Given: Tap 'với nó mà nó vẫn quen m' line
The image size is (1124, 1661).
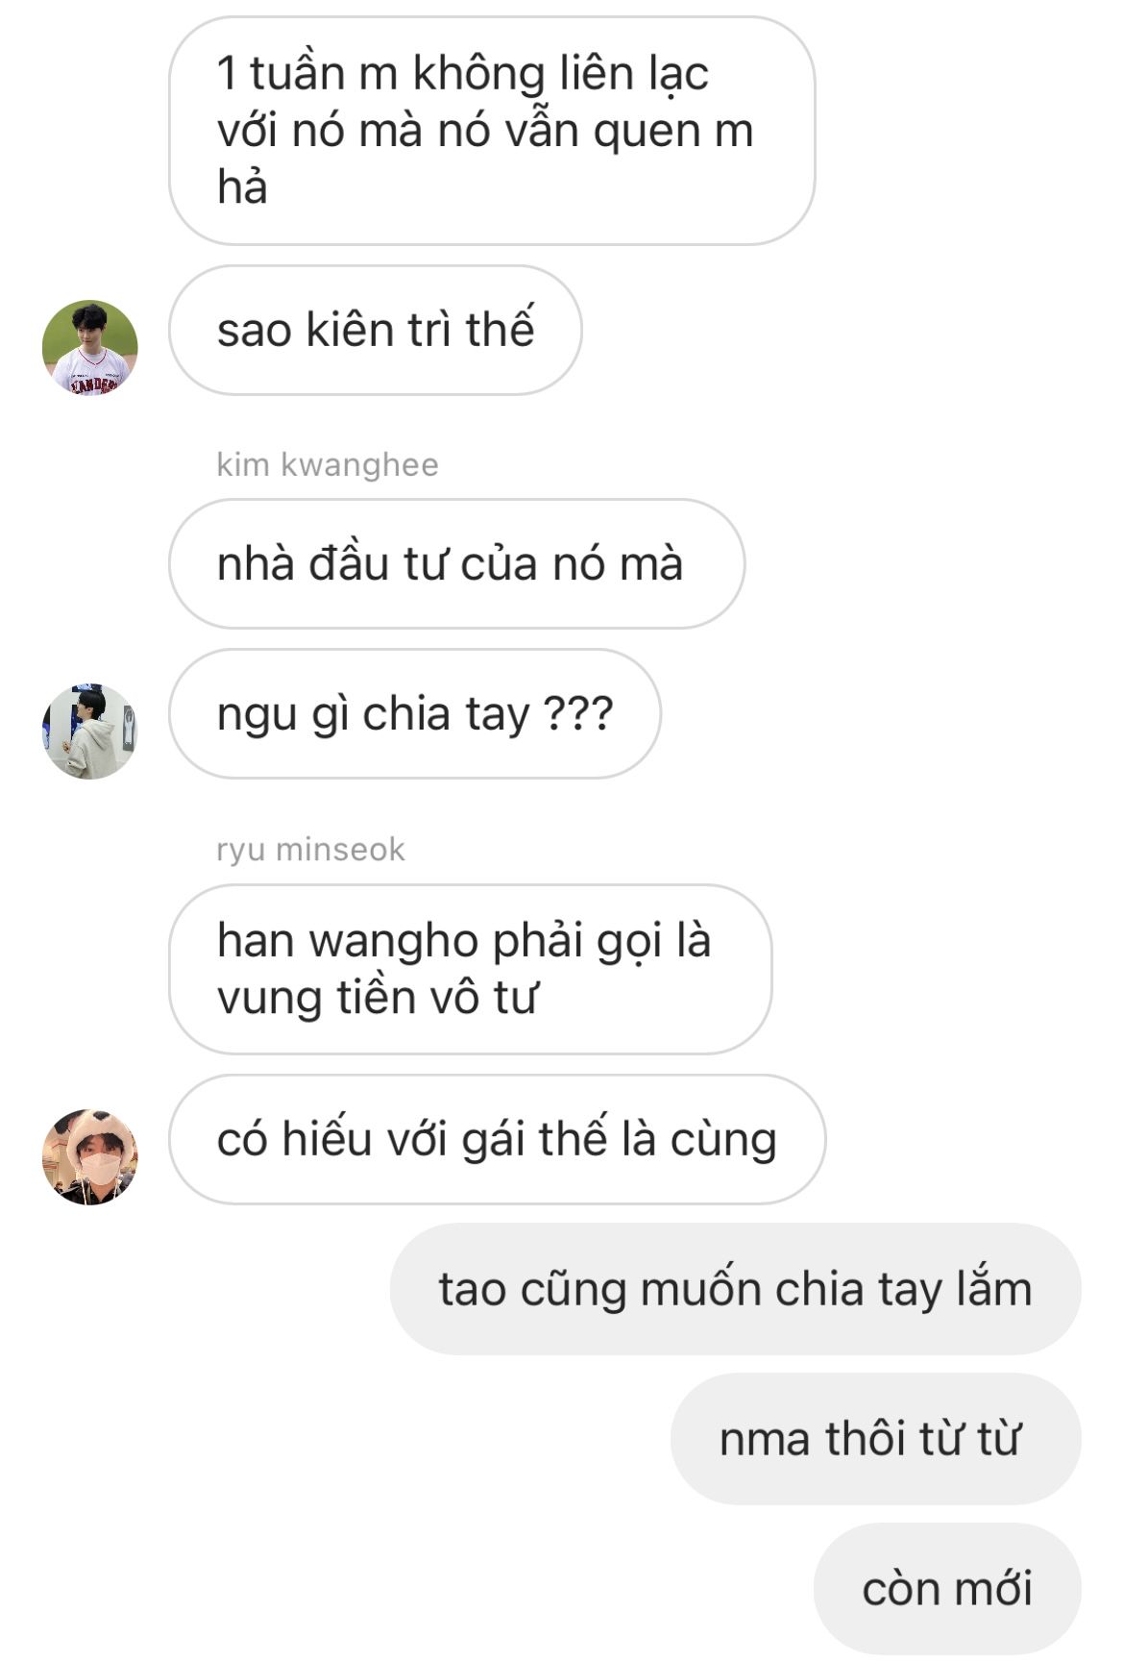Looking at the screenshot, I should 485,130.
